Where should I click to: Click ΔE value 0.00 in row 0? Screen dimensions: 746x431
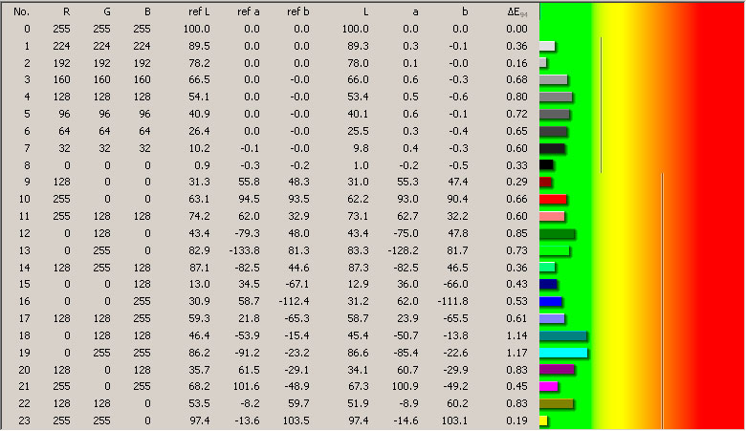click(516, 29)
